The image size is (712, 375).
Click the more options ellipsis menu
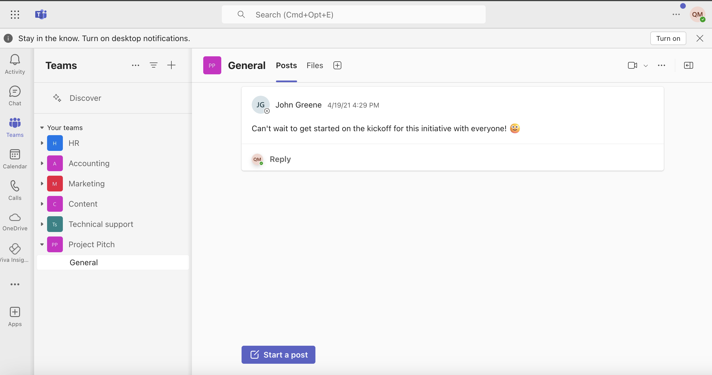(662, 65)
